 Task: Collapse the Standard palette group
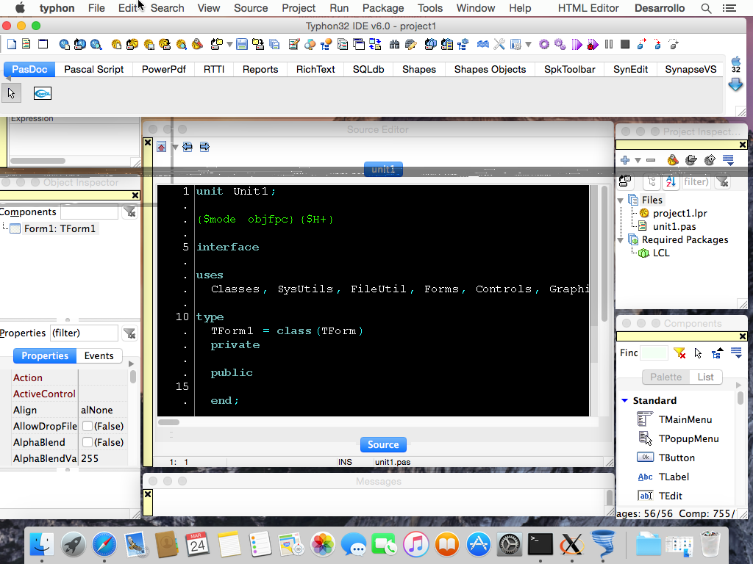point(625,400)
